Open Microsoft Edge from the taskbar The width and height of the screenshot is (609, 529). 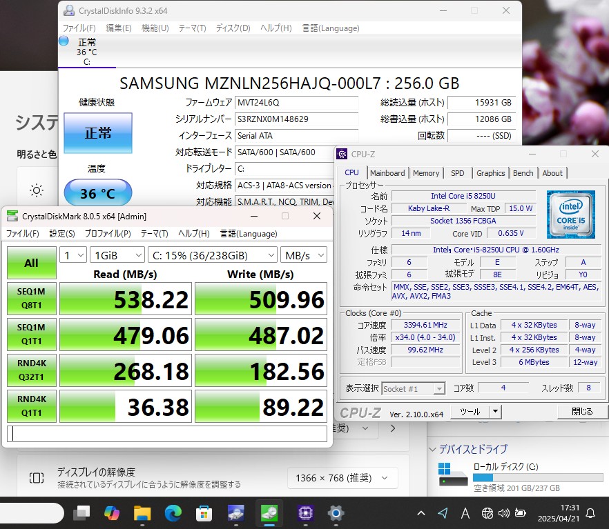173,513
